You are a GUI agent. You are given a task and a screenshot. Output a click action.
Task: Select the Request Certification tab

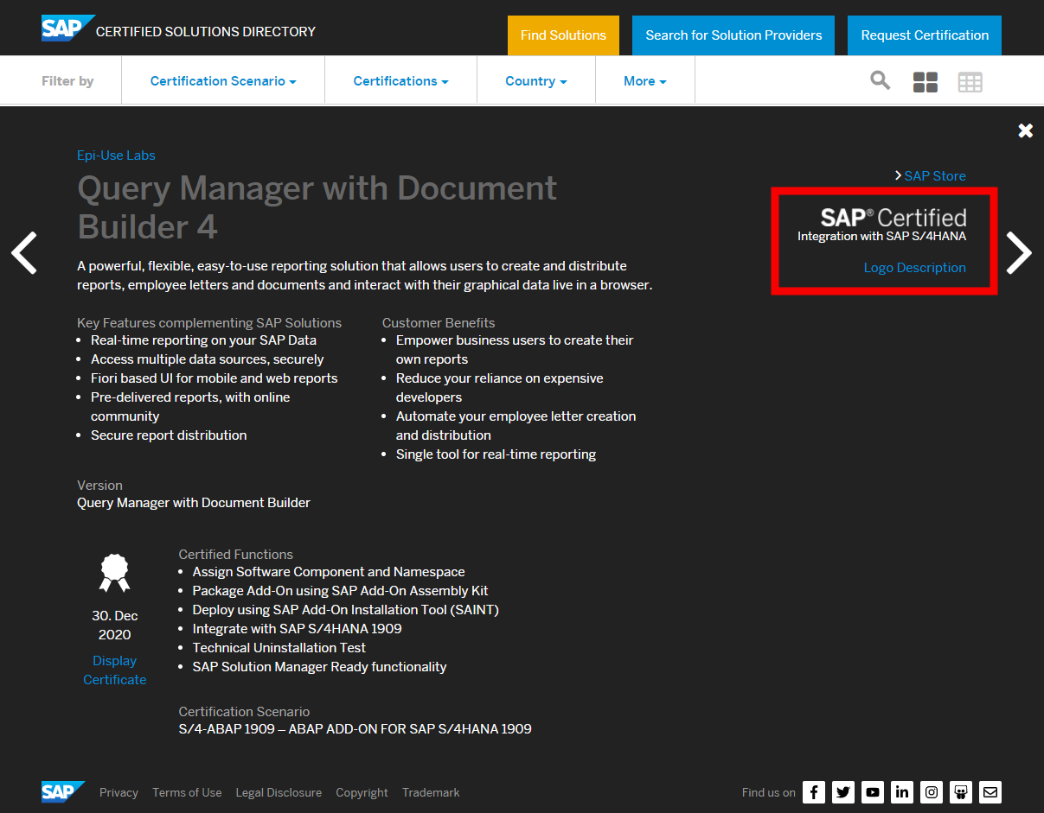click(925, 35)
